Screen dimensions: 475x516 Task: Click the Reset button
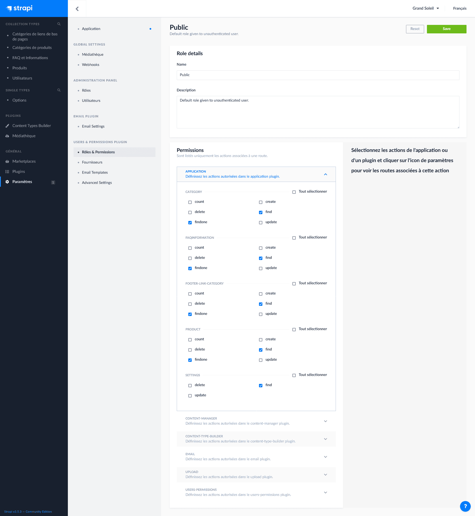coord(415,29)
